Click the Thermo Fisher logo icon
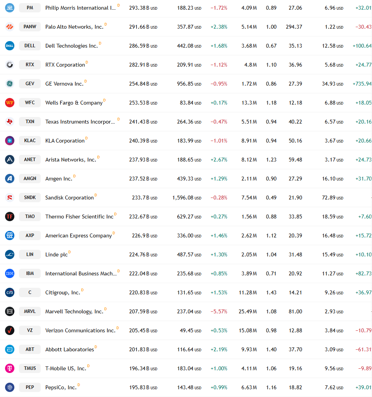Screen dimensions: 372x397 pos(10,217)
